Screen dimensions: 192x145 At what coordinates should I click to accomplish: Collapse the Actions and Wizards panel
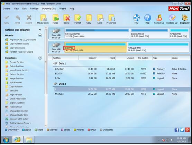click(x=40, y=30)
